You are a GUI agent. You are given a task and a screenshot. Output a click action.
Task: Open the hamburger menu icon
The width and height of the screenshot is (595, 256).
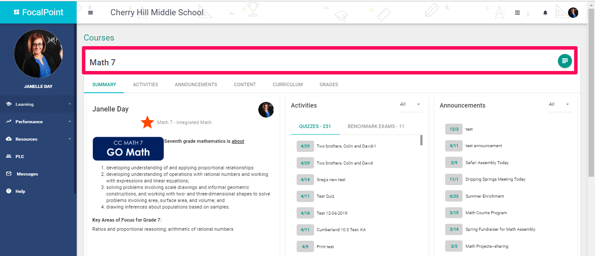coord(91,13)
